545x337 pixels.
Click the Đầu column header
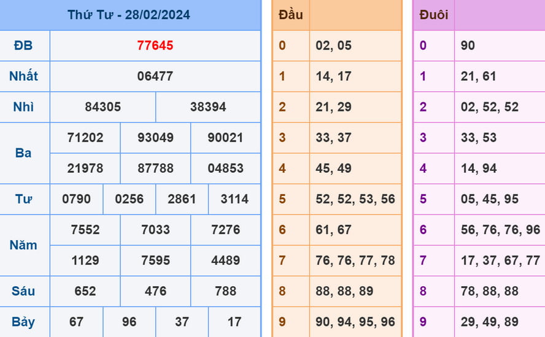[x=290, y=15]
